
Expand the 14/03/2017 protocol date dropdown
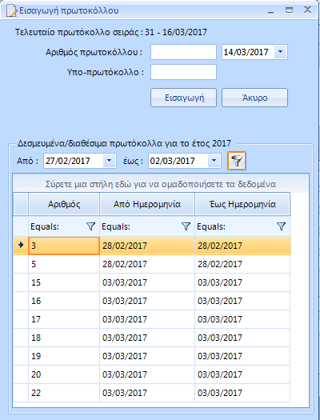point(281,52)
